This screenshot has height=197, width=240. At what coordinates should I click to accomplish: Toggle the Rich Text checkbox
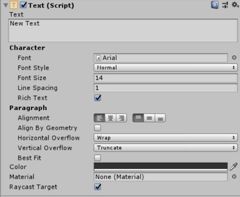click(98, 98)
